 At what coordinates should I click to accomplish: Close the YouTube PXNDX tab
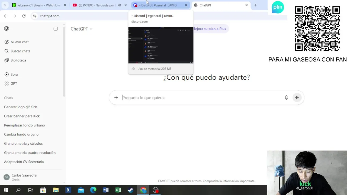tap(126, 5)
